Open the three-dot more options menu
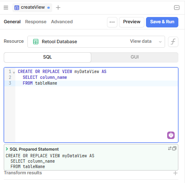The width and height of the screenshot is (185, 183). (112, 22)
